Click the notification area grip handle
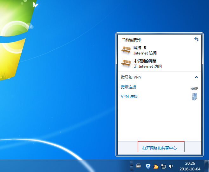The height and width of the screenshot is (172, 209). coord(132,166)
